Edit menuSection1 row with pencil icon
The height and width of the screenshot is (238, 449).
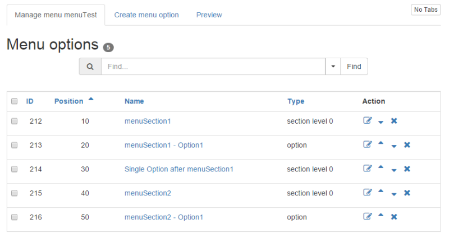pos(368,120)
